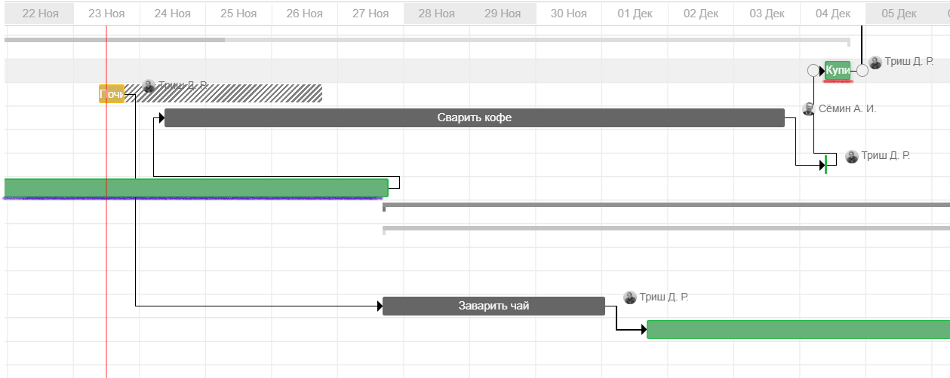The height and width of the screenshot is (378, 950).
Task: Click the green milestone marker on 04 Дек
Action: (826, 164)
